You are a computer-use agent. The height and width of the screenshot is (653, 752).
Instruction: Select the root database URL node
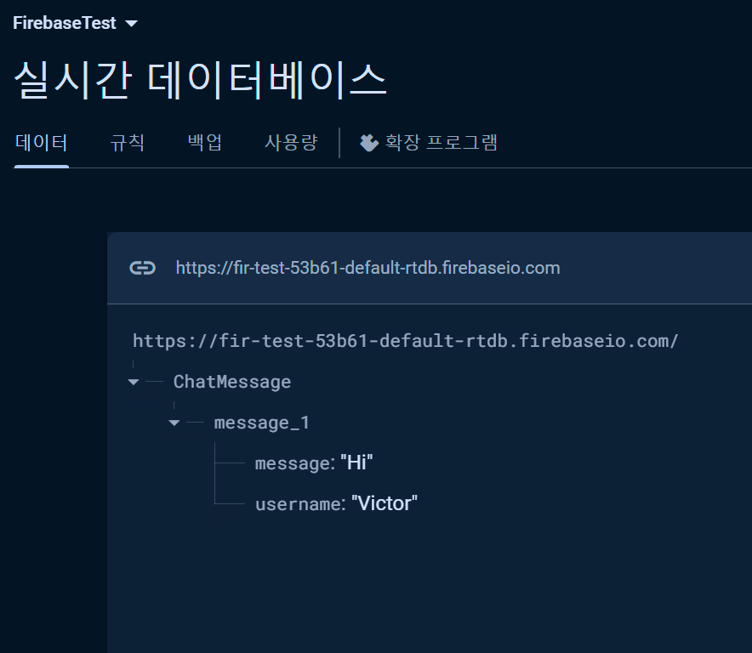405,341
